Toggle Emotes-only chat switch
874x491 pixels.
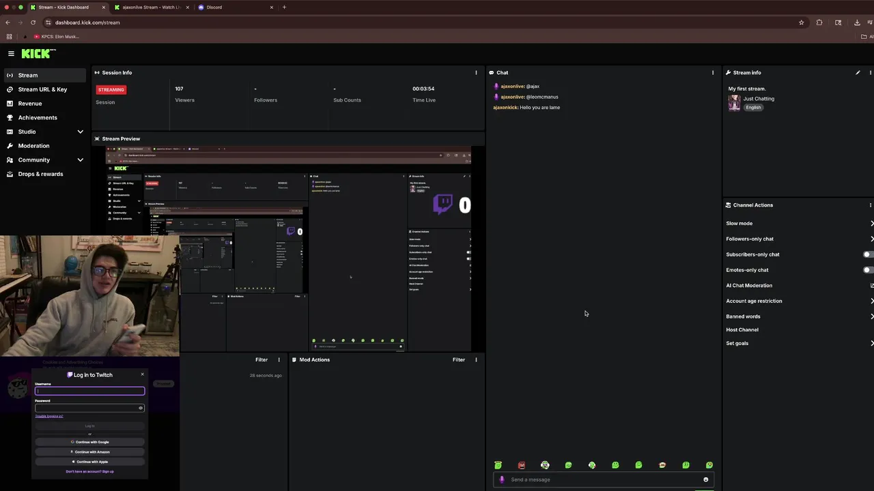click(x=868, y=270)
